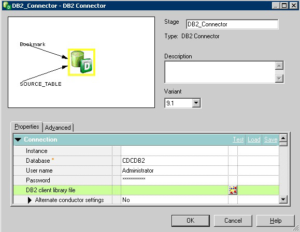Click the browse icon for DB2 client library file

tap(233, 190)
